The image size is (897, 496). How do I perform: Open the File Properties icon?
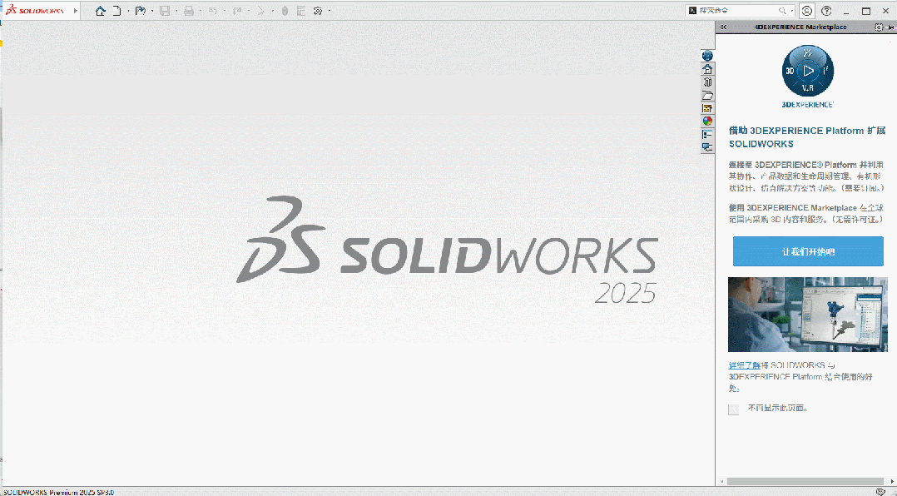301,10
